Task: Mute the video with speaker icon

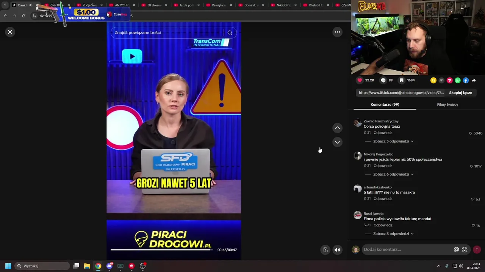Action: 337,250
